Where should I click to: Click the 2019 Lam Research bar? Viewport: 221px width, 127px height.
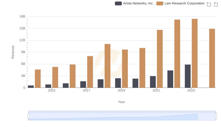click(125, 69)
